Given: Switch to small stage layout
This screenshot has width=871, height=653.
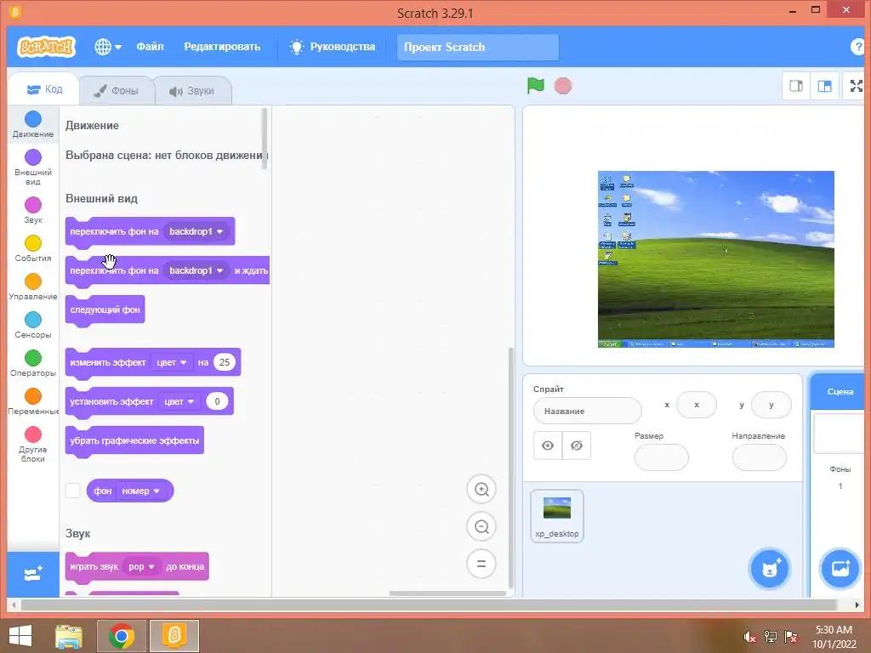Looking at the screenshot, I should tap(796, 86).
